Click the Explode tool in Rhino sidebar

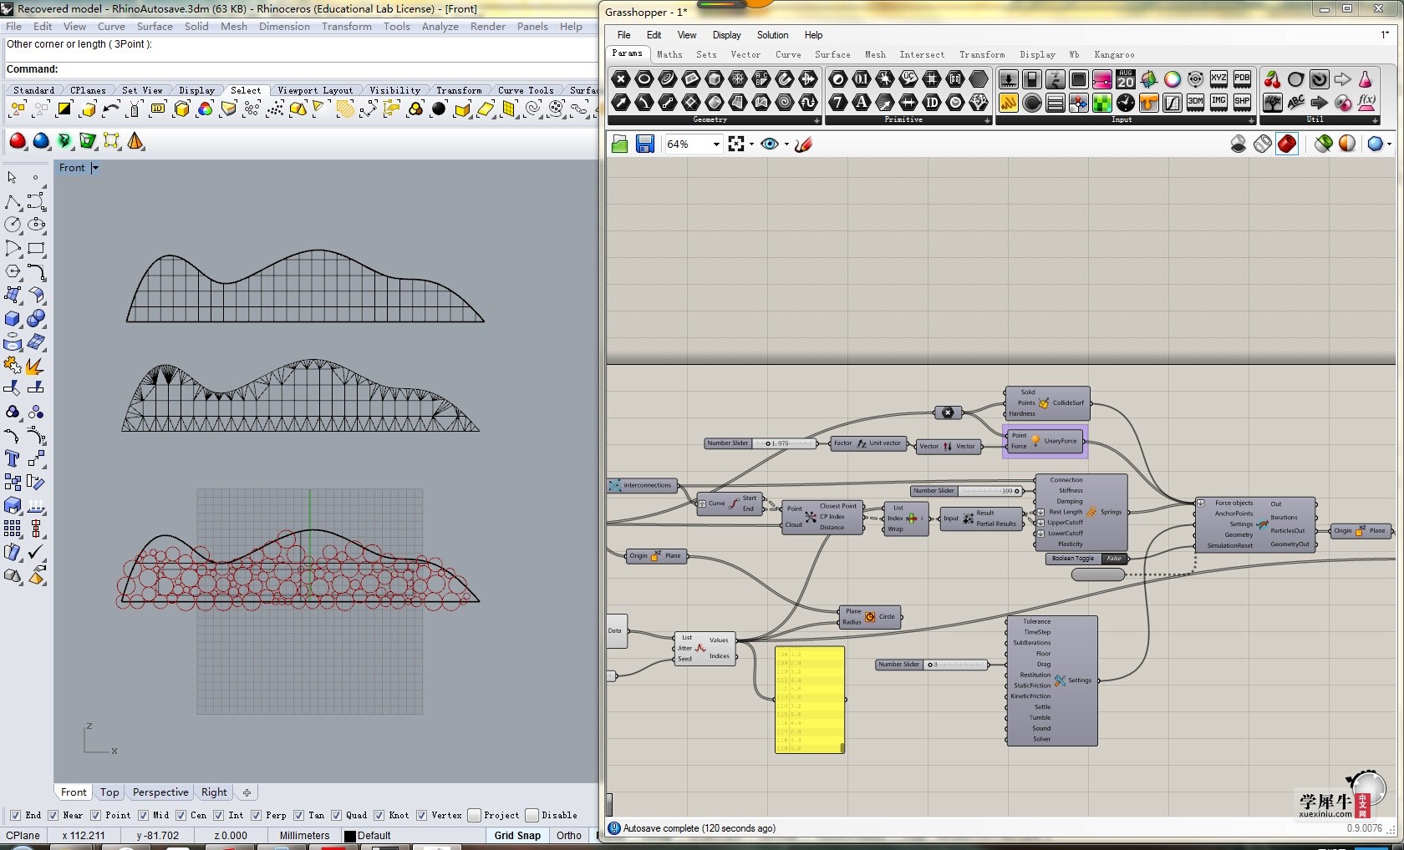pyautogui.click(x=36, y=366)
